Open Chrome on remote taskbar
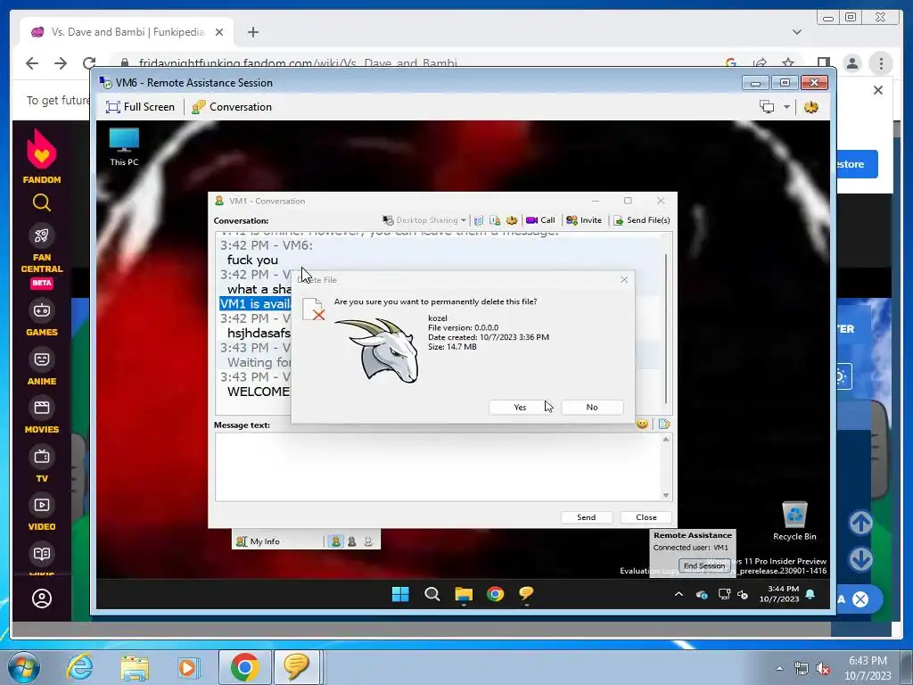 click(x=496, y=594)
